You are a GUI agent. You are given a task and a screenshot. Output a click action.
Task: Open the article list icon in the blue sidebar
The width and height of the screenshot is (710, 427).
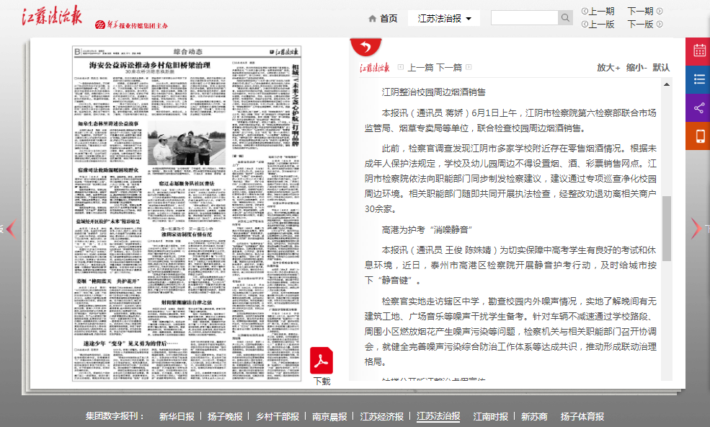700,80
